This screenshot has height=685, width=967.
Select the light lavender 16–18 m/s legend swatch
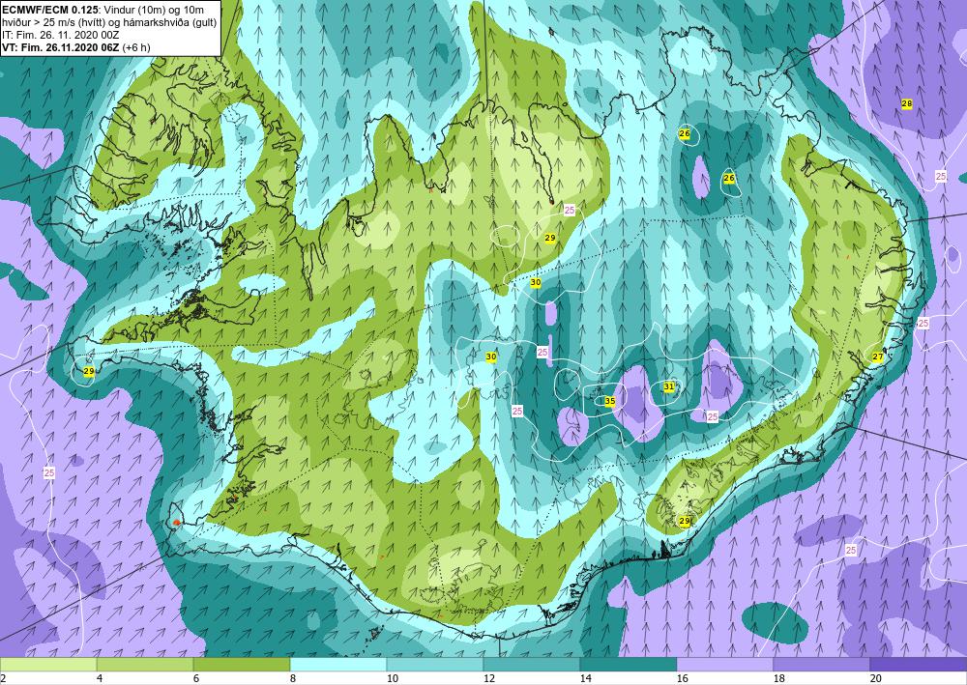pos(725,665)
